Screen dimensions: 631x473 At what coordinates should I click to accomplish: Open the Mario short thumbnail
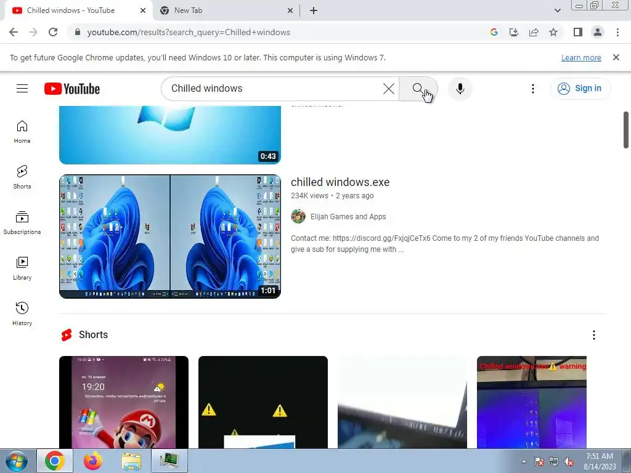pos(123,402)
